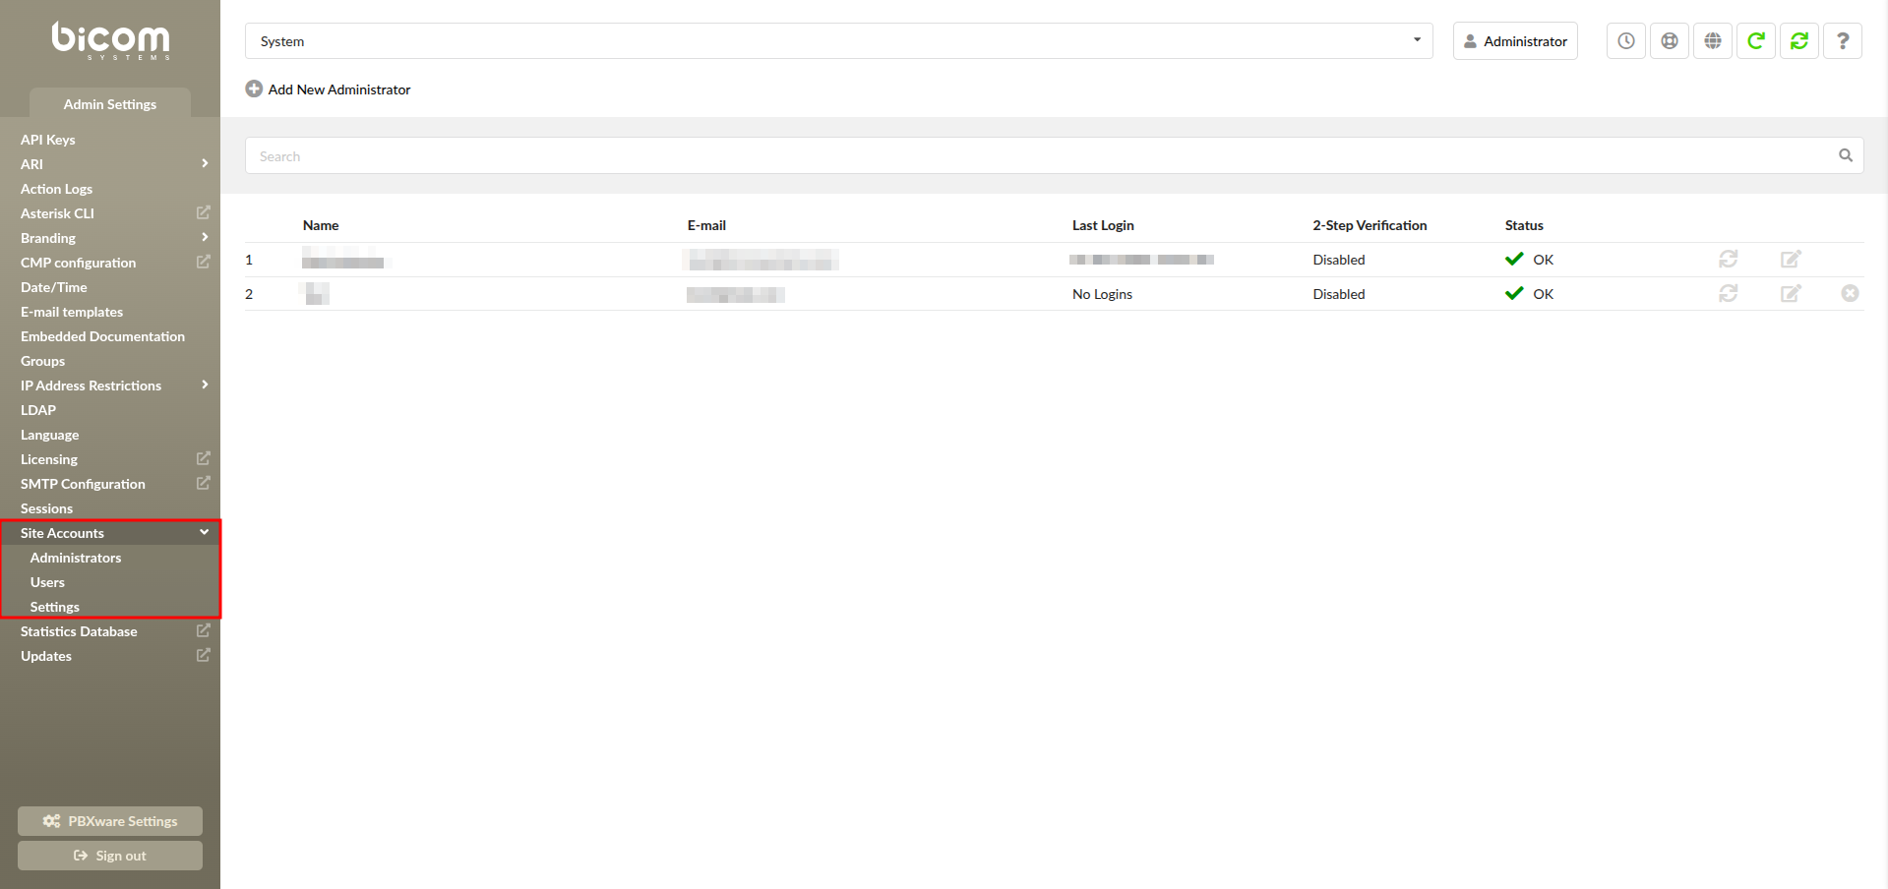Click the refresh icon in row 1
The image size is (1888, 889).
pos(1729,259)
